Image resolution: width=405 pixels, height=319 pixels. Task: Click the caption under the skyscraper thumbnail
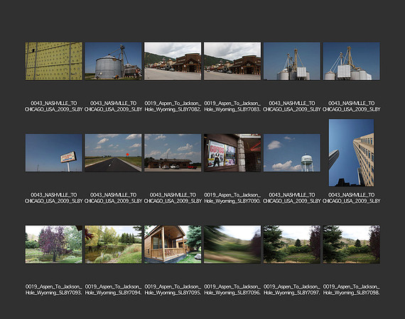pyautogui.click(x=351, y=198)
